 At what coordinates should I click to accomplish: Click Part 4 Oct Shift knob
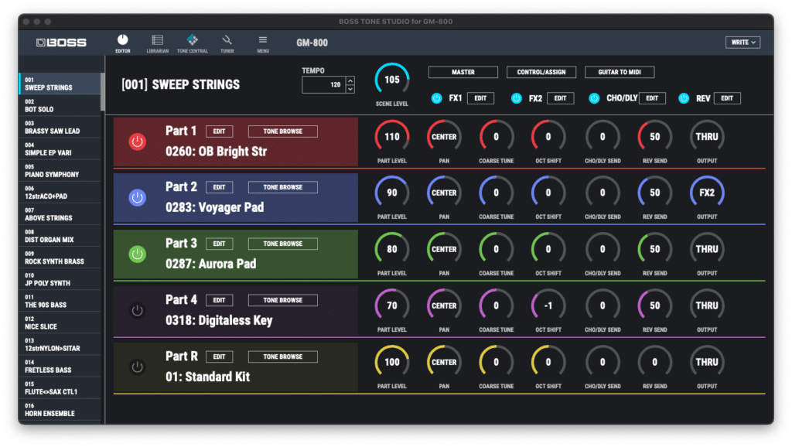click(548, 306)
